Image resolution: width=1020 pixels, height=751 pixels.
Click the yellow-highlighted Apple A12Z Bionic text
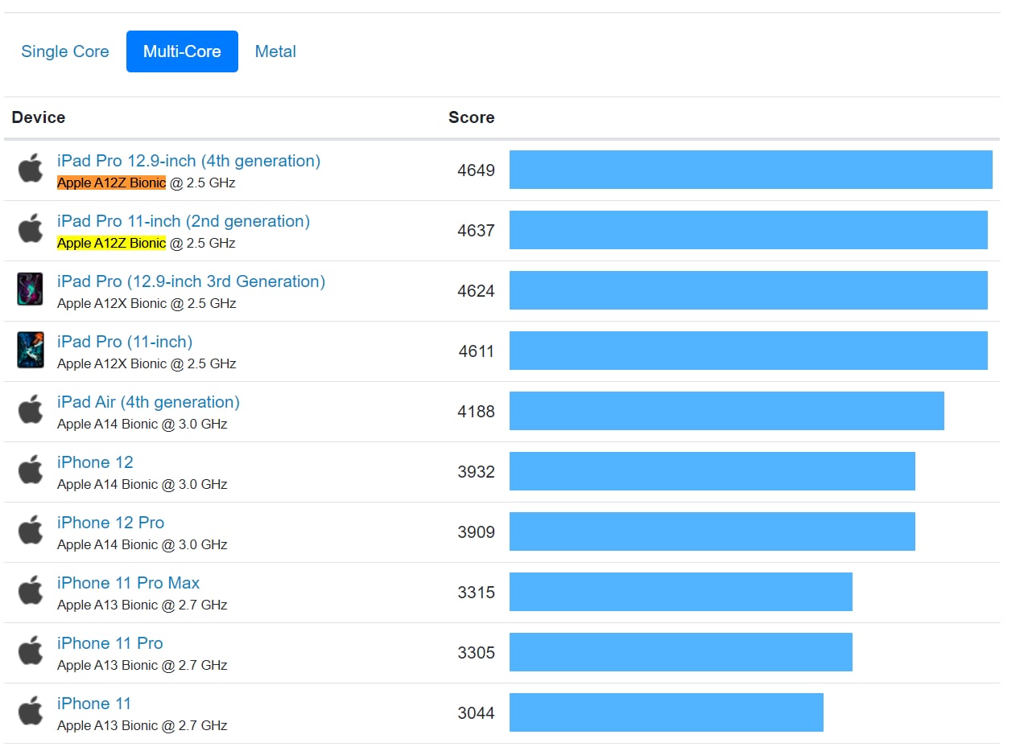(x=111, y=243)
